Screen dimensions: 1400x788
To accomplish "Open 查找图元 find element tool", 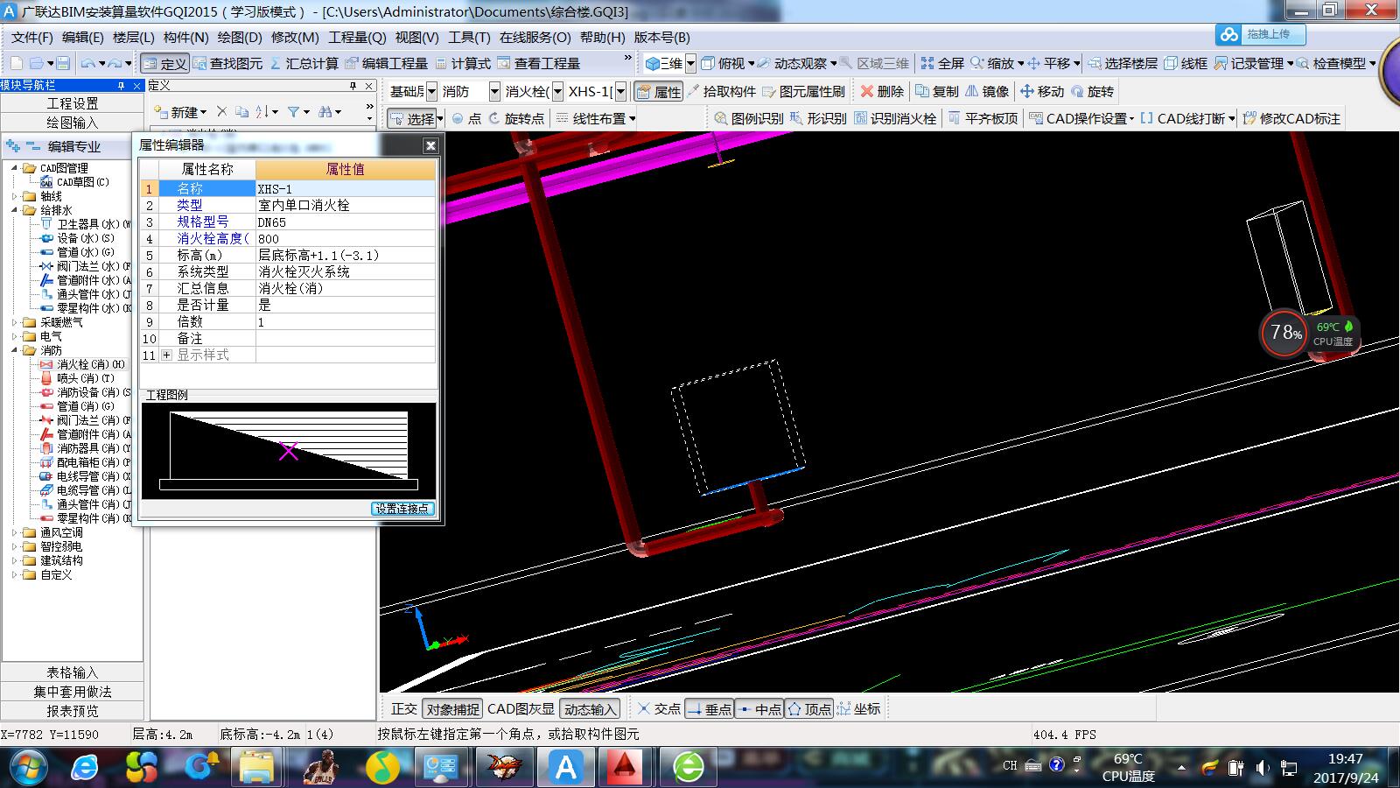I will [227, 63].
